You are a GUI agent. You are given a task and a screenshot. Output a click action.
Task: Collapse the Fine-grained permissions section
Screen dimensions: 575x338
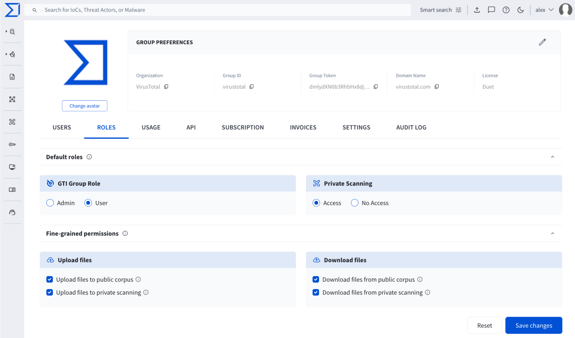(x=552, y=233)
